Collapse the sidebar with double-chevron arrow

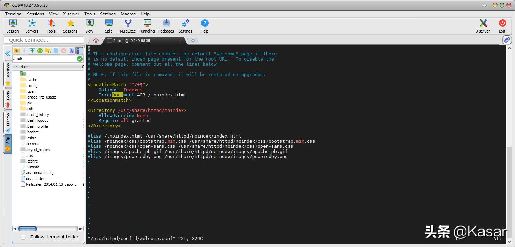tap(8, 54)
